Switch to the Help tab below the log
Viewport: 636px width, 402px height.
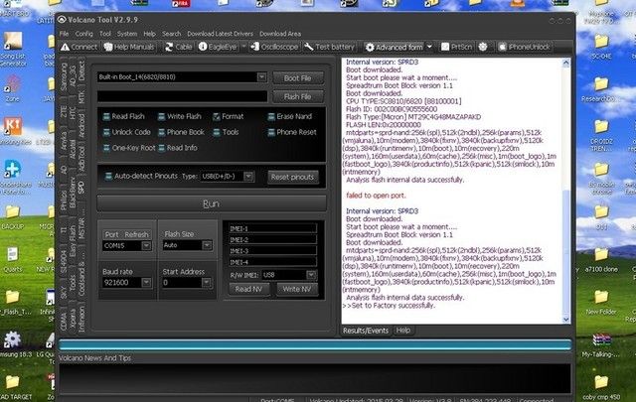click(402, 331)
